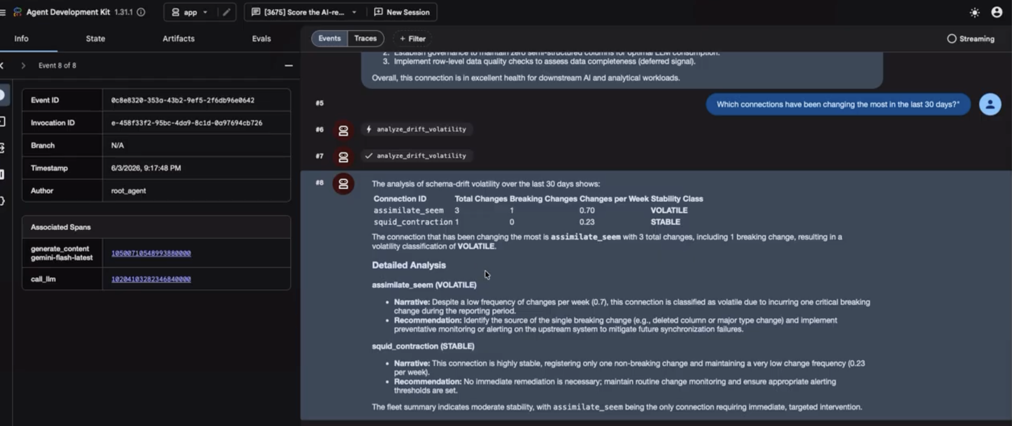Add a Filter to events

point(412,38)
